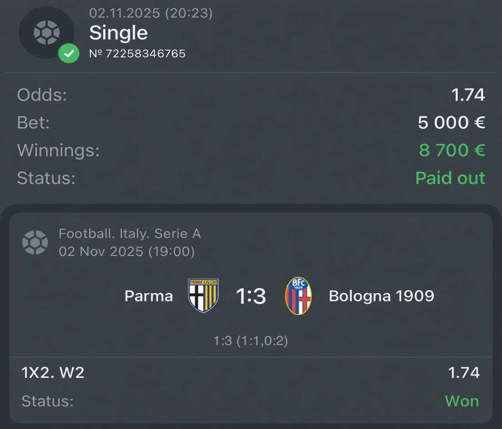Image resolution: width=502 pixels, height=429 pixels.
Task: Click the Bologna 1909 team name
Action: 381,296
